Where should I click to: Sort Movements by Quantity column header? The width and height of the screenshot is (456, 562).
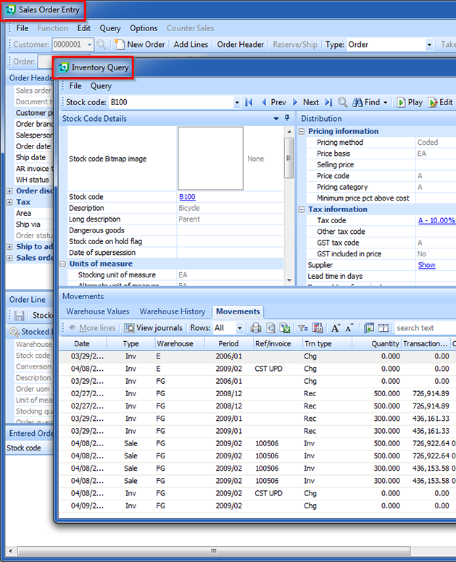(376, 344)
